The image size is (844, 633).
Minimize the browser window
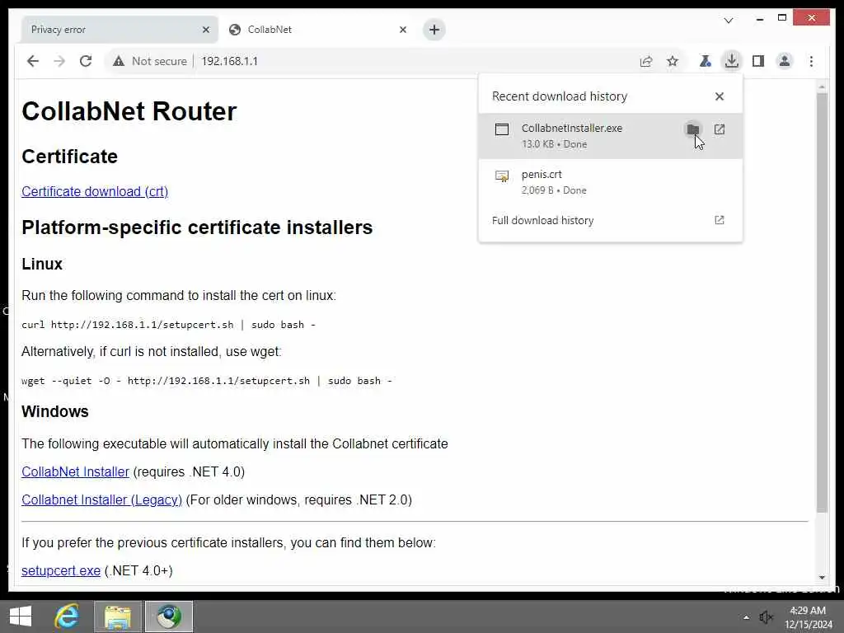pyautogui.click(x=759, y=19)
